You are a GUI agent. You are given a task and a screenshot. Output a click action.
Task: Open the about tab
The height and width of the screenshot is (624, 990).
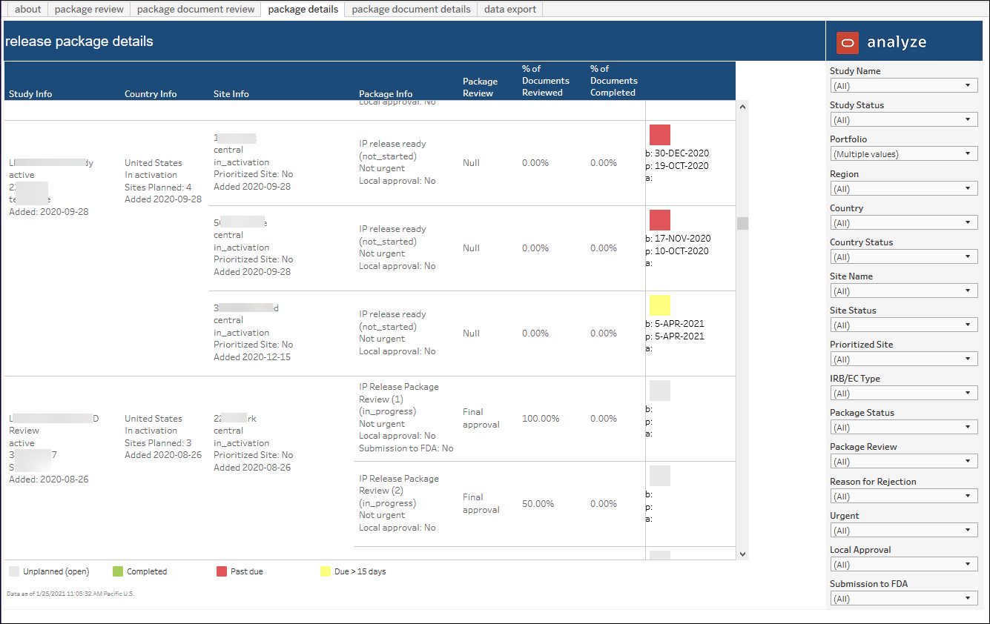tap(28, 9)
